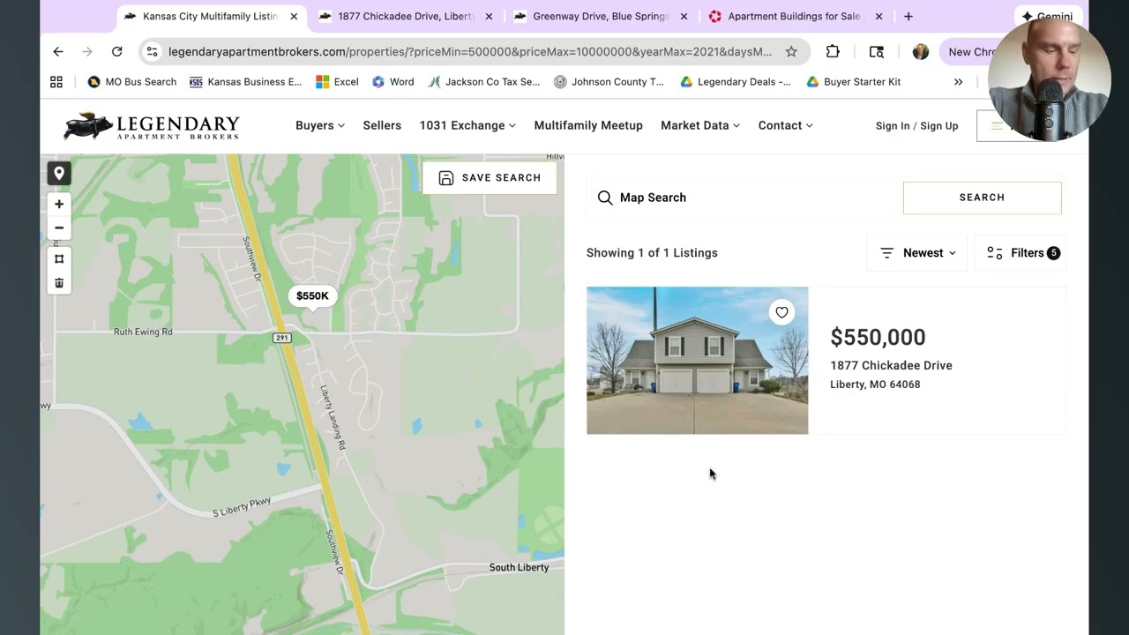Open the Excel bookmark

pos(337,82)
